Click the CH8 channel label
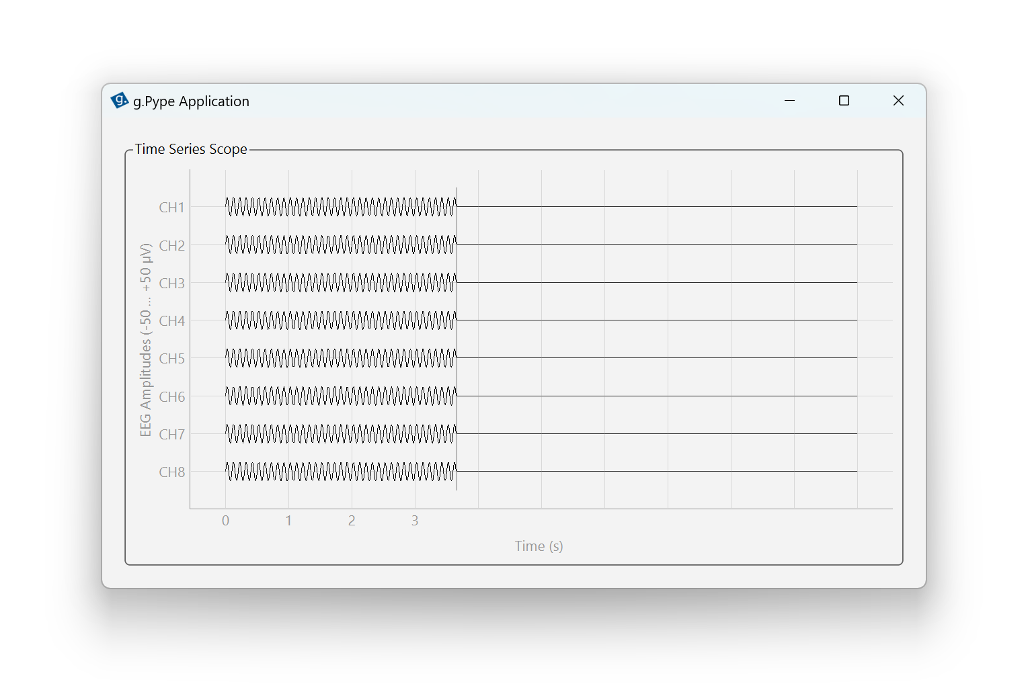Viewport: 1028px width, 690px height. coord(171,472)
